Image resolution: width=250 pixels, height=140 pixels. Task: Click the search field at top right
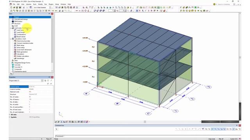(225, 4)
